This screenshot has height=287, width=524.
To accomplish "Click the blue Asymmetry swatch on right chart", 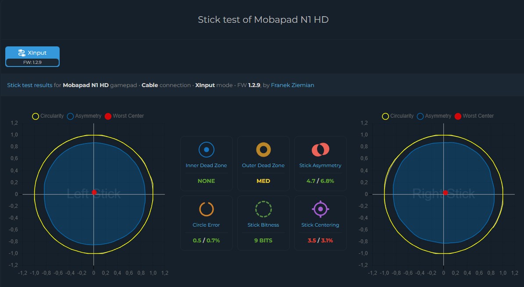I will [420, 116].
